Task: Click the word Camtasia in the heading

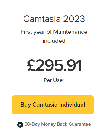Action: click(42, 19)
